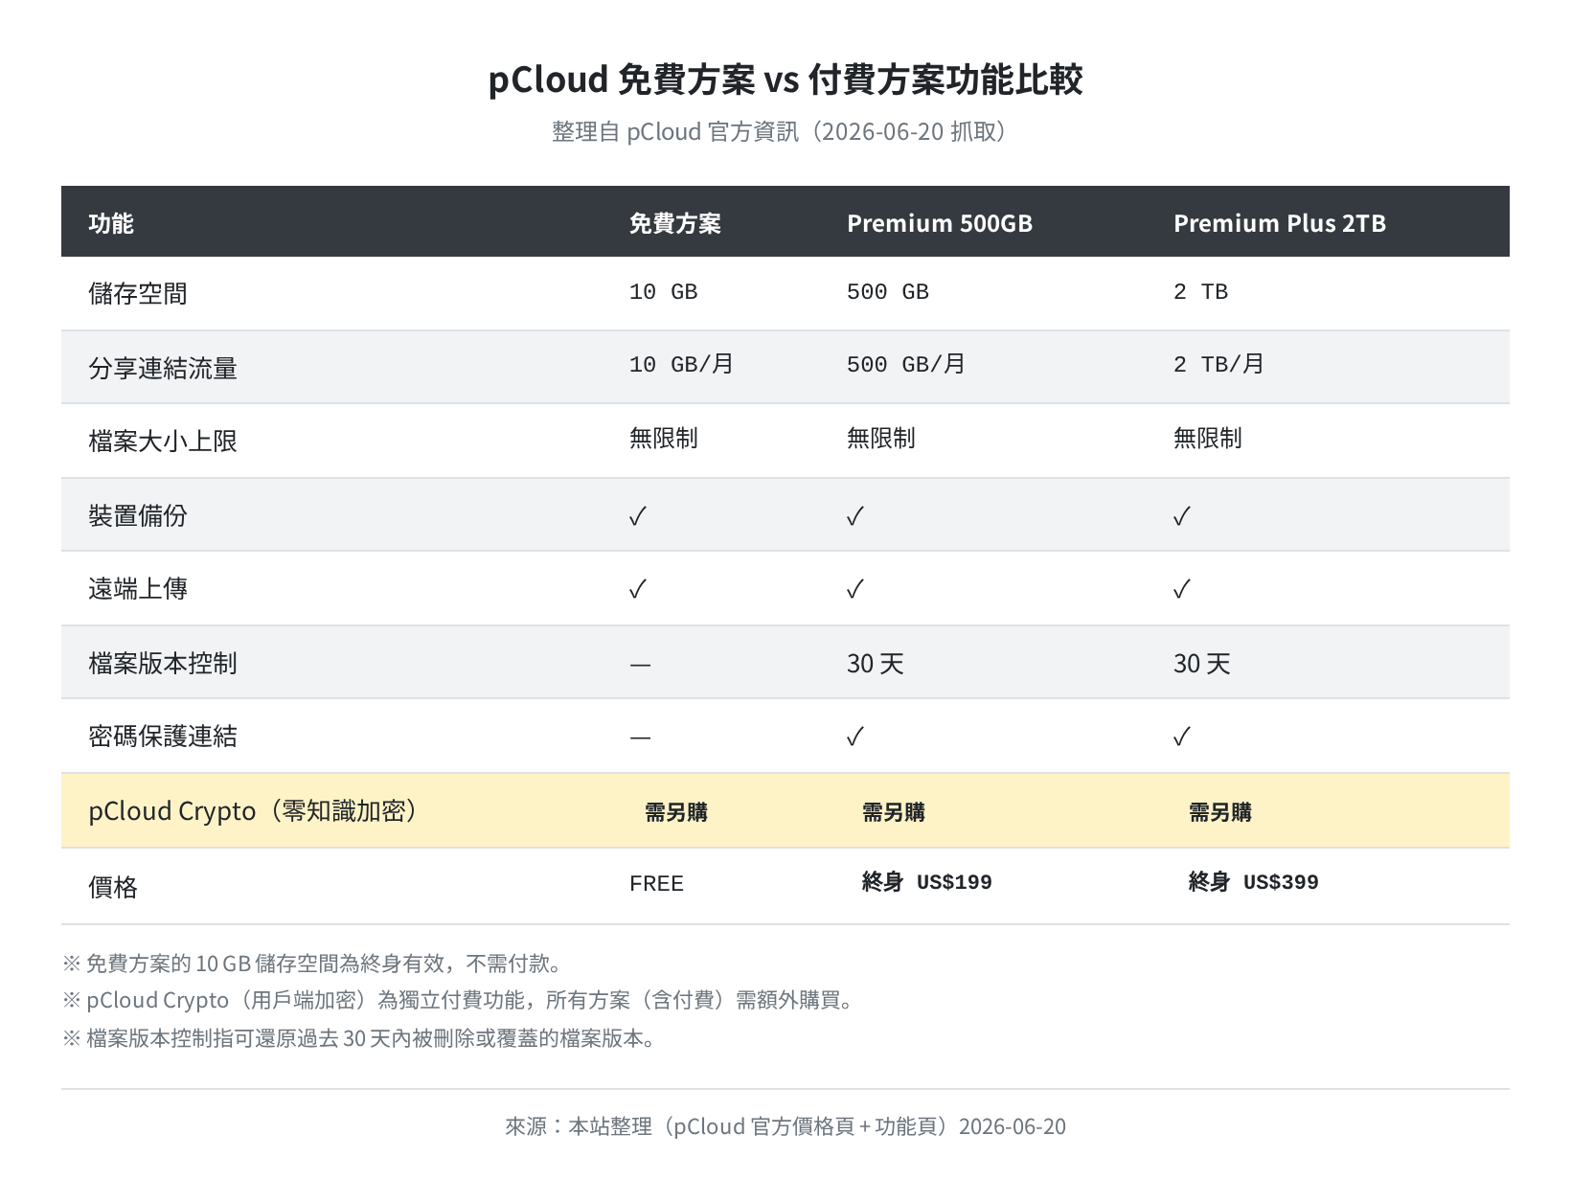Image resolution: width=1571 pixels, height=1180 pixels.
Task: Click the '10 GB' storage cell
Action: click(x=663, y=292)
